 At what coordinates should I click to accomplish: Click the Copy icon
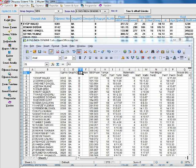point(90,52)
